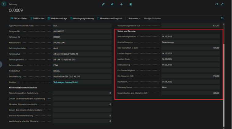Screen dimensions: 232x129
Task: Open Volkswagen Leasing GmbH creditor link
Action: click(66, 82)
